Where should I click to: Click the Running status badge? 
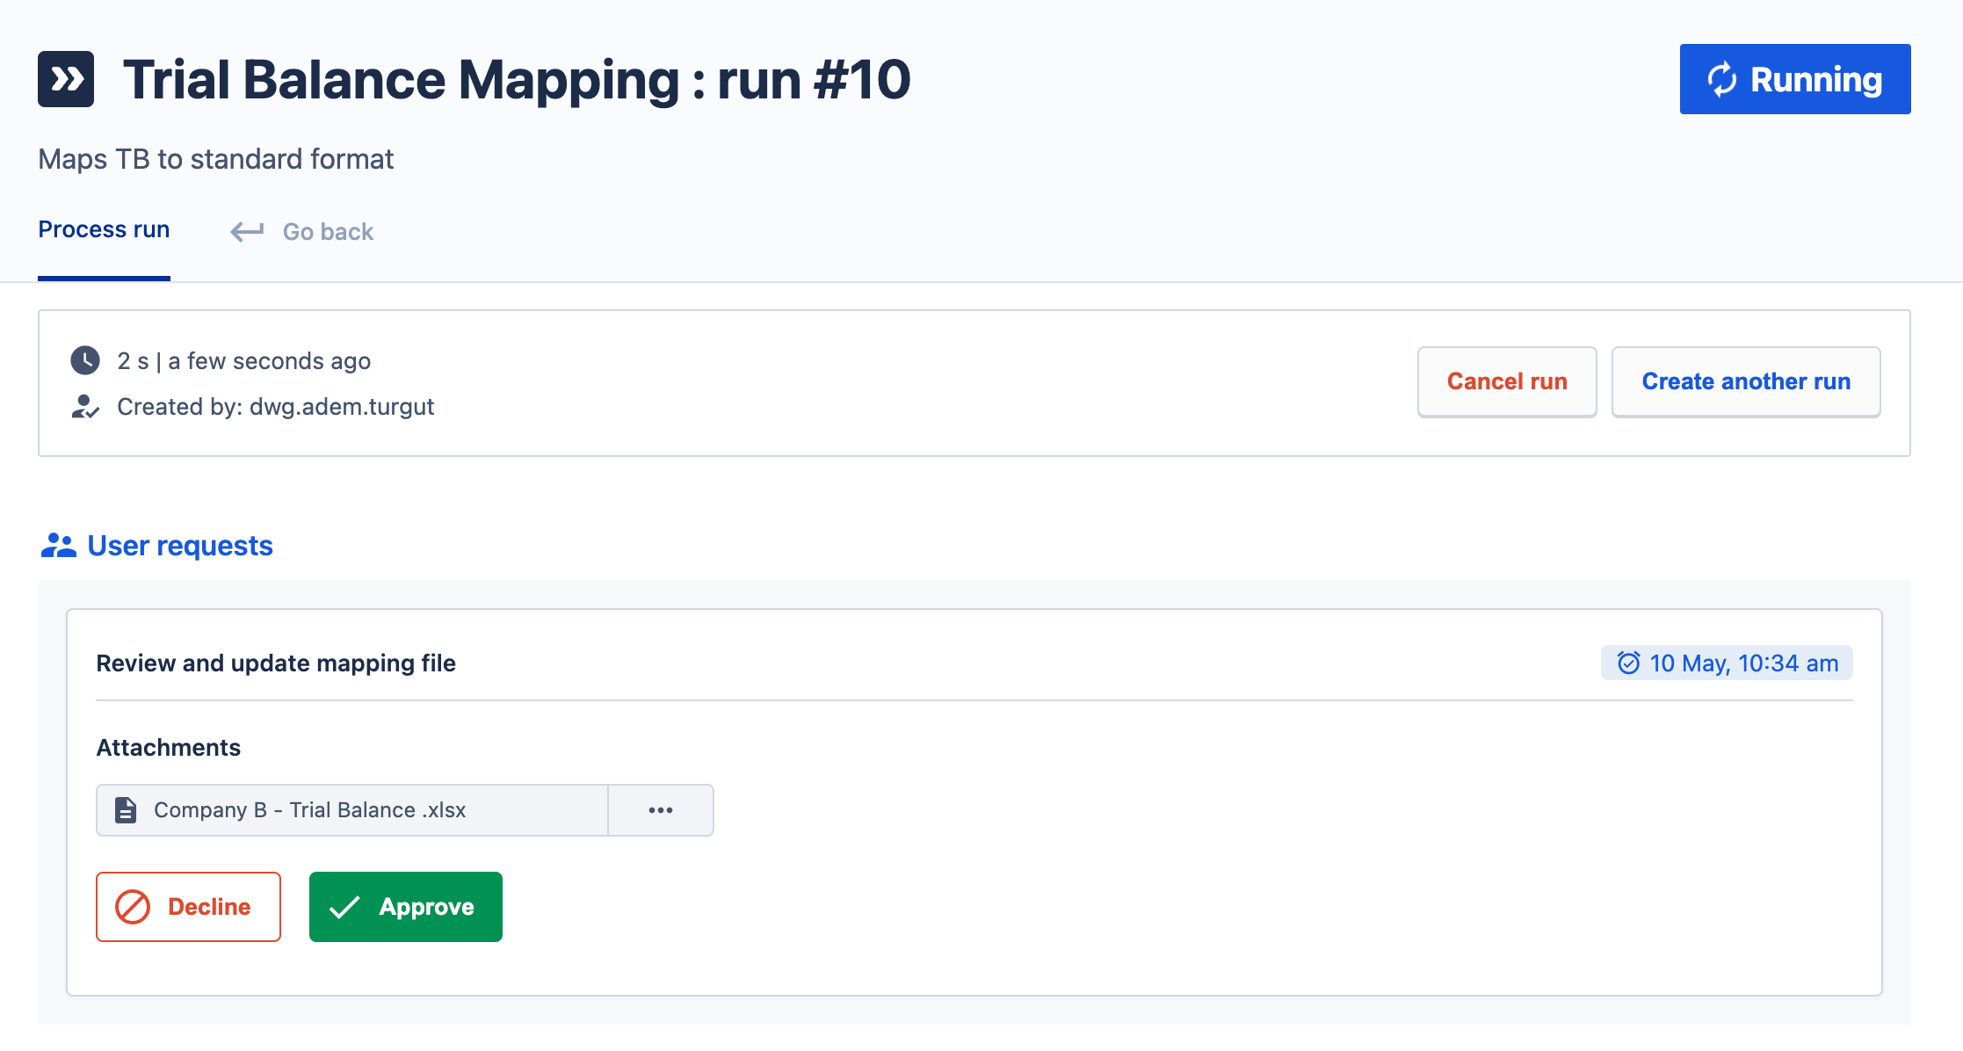tap(1795, 79)
